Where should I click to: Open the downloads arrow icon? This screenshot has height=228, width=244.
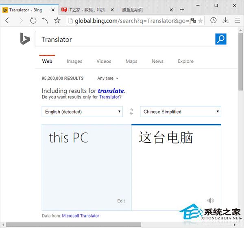[x=225, y=20]
